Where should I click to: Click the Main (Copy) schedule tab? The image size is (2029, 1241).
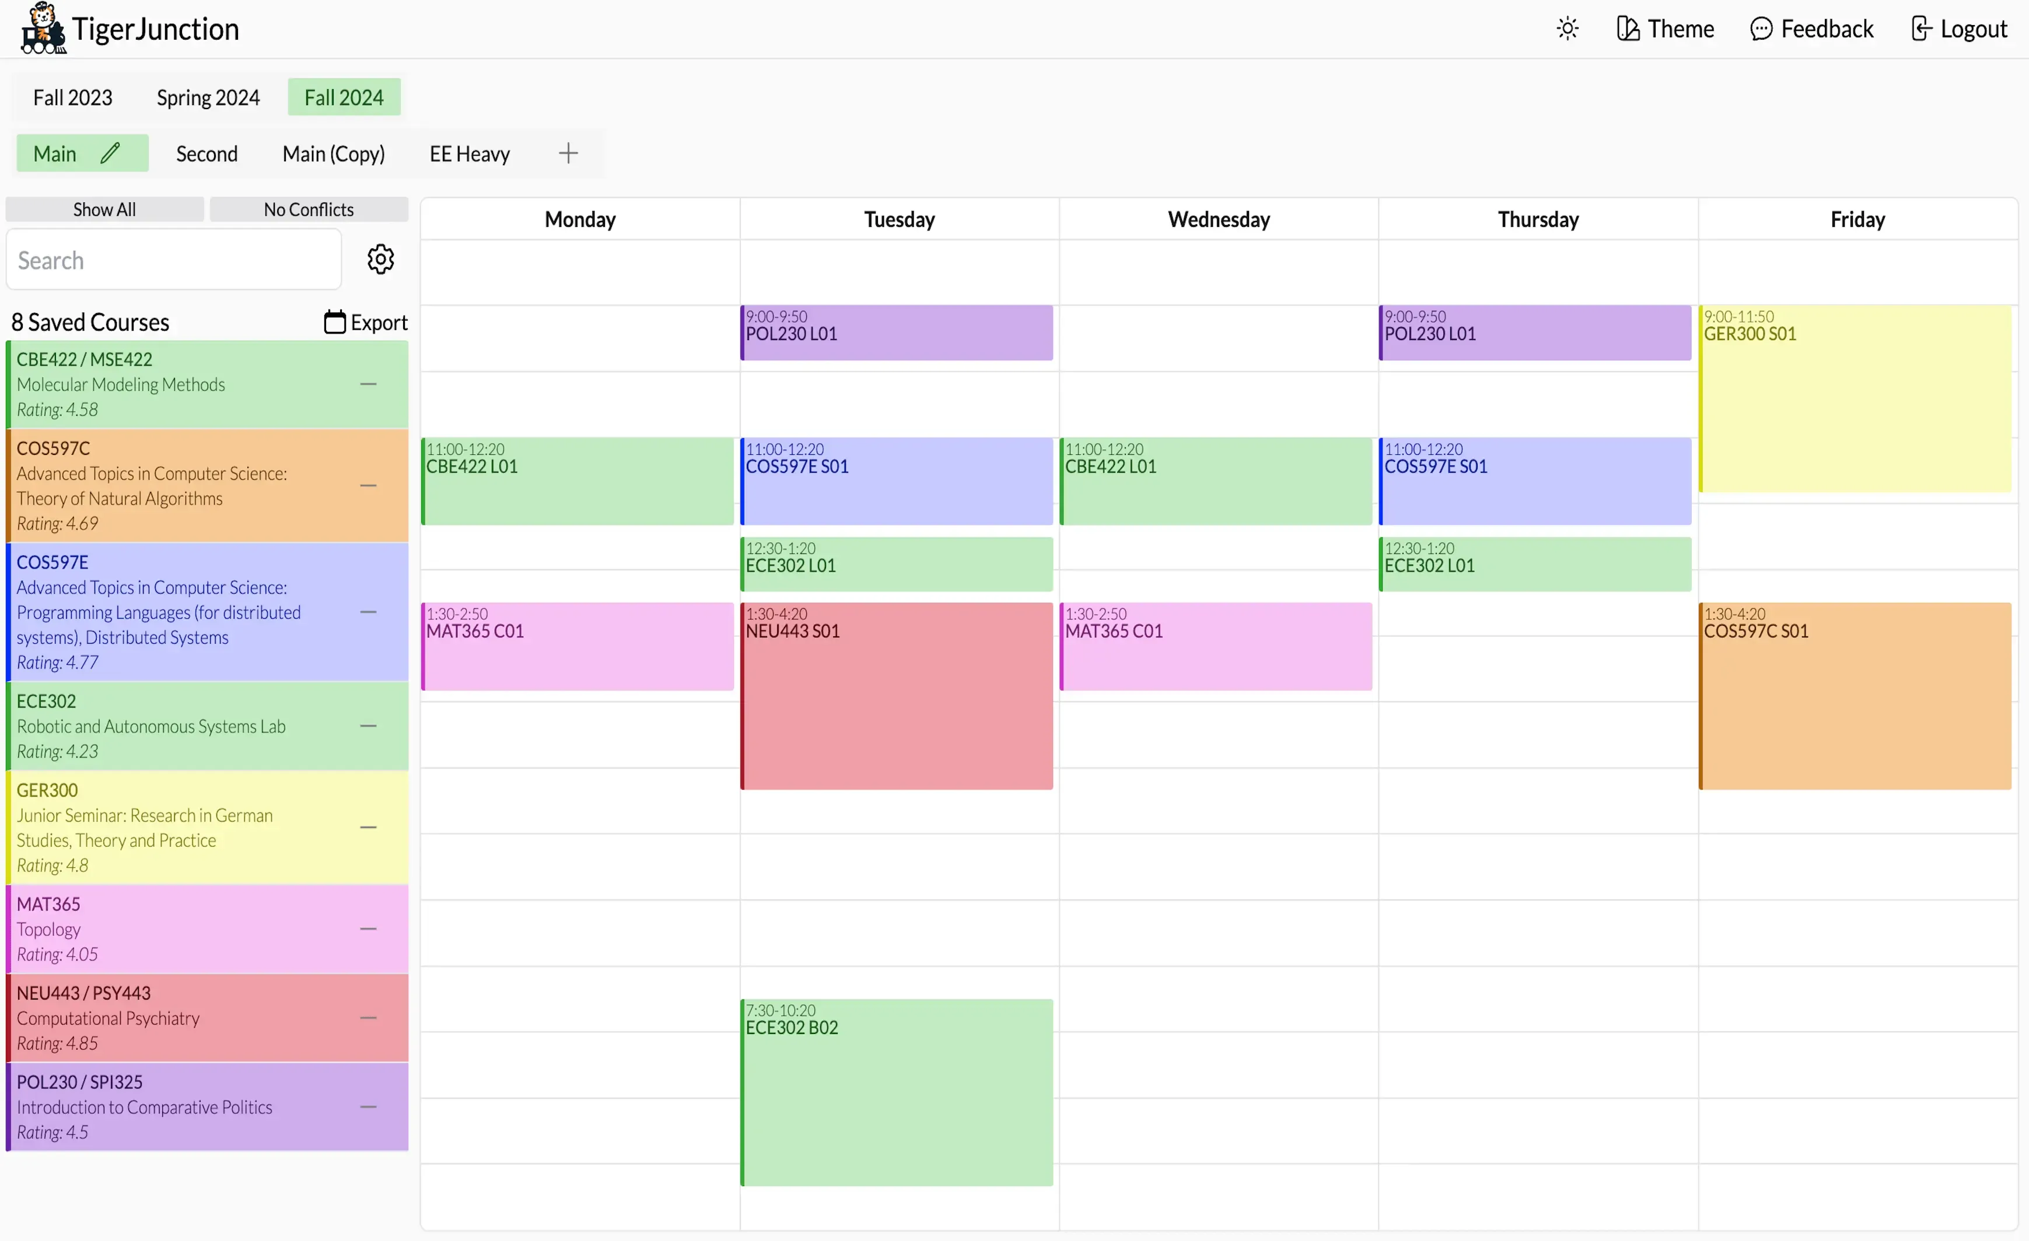(x=333, y=152)
